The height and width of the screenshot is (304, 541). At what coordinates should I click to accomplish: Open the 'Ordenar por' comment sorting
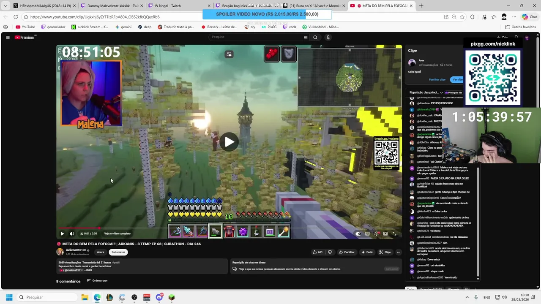pyautogui.click(x=97, y=281)
